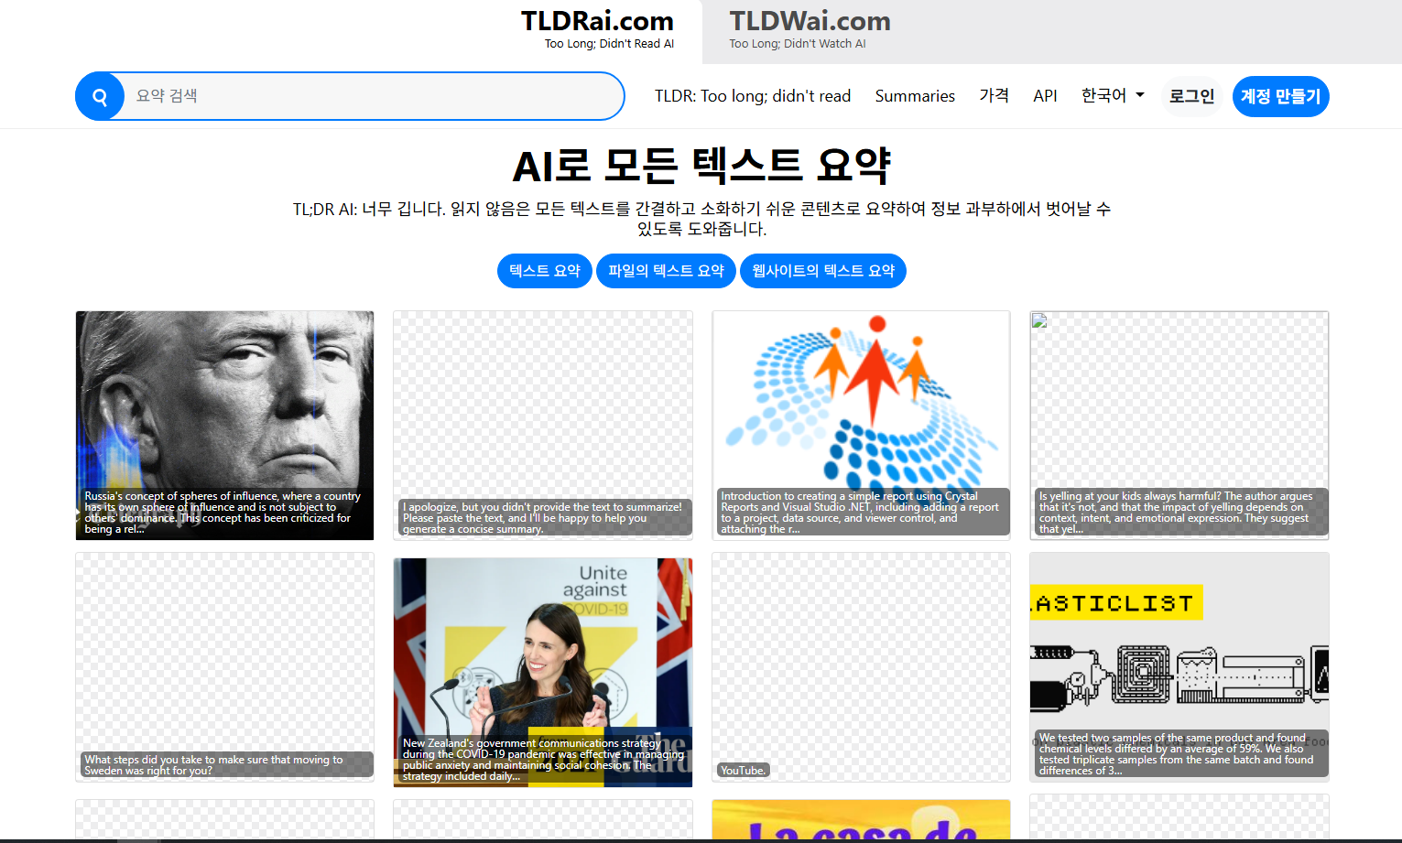Open TLDR: Too long; didn't read link
This screenshot has width=1402, height=843.
pos(753,96)
